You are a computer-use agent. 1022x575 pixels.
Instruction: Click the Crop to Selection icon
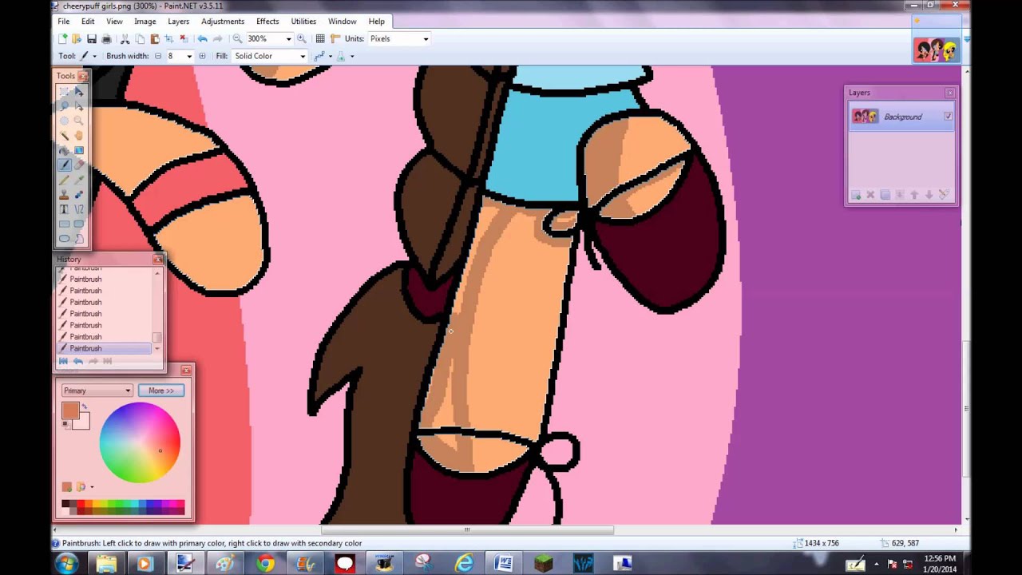tap(169, 38)
